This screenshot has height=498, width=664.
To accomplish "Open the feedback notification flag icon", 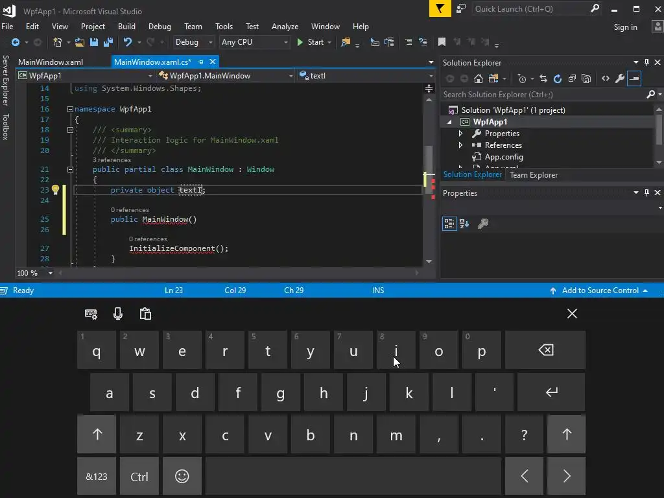I will point(440,8).
